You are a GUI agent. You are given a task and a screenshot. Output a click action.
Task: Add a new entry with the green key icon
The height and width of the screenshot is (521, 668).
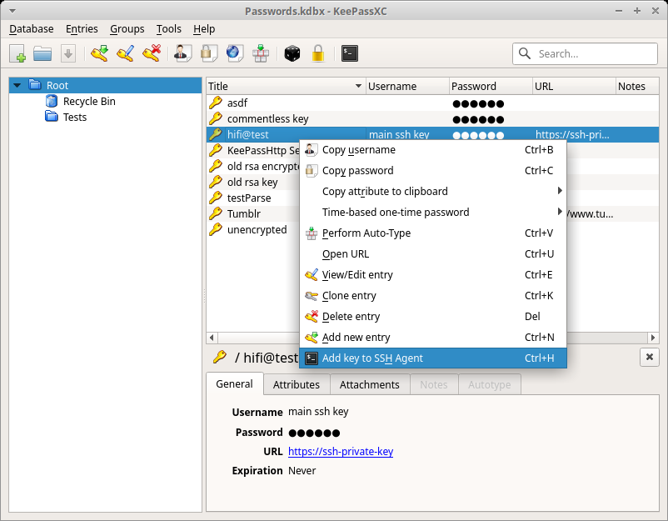99,53
